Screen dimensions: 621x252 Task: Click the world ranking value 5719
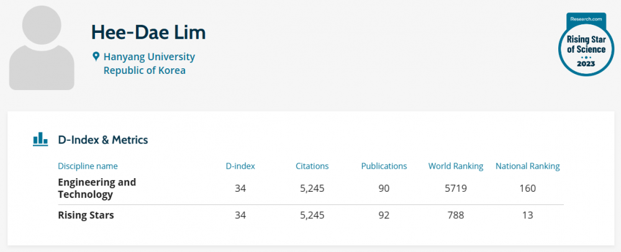point(456,188)
